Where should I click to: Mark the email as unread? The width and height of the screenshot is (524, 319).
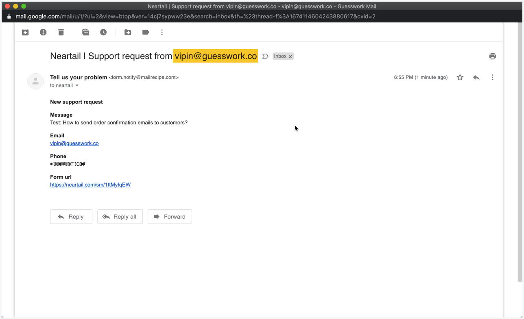coord(85,32)
